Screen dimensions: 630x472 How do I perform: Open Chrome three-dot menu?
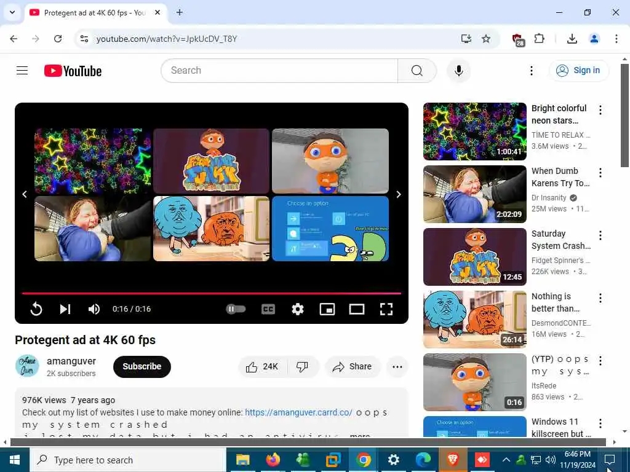616,39
